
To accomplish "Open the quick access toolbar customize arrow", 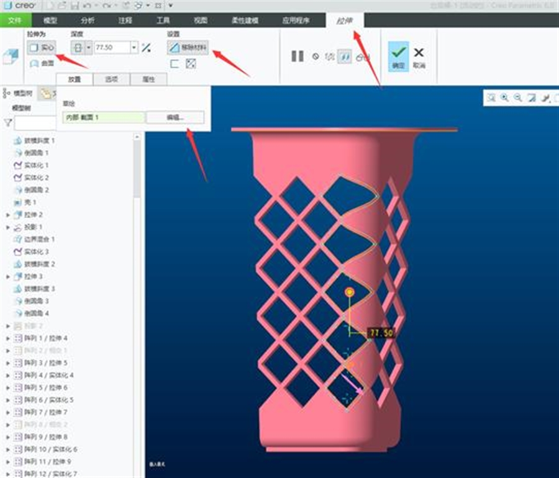I will tap(171, 6).
